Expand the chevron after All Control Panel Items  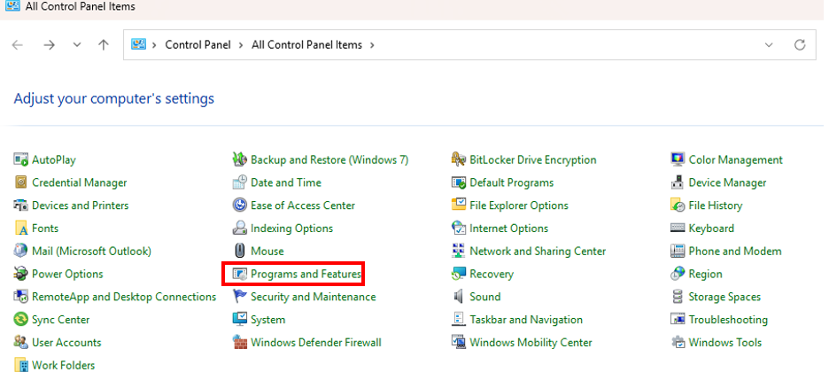click(x=372, y=44)
